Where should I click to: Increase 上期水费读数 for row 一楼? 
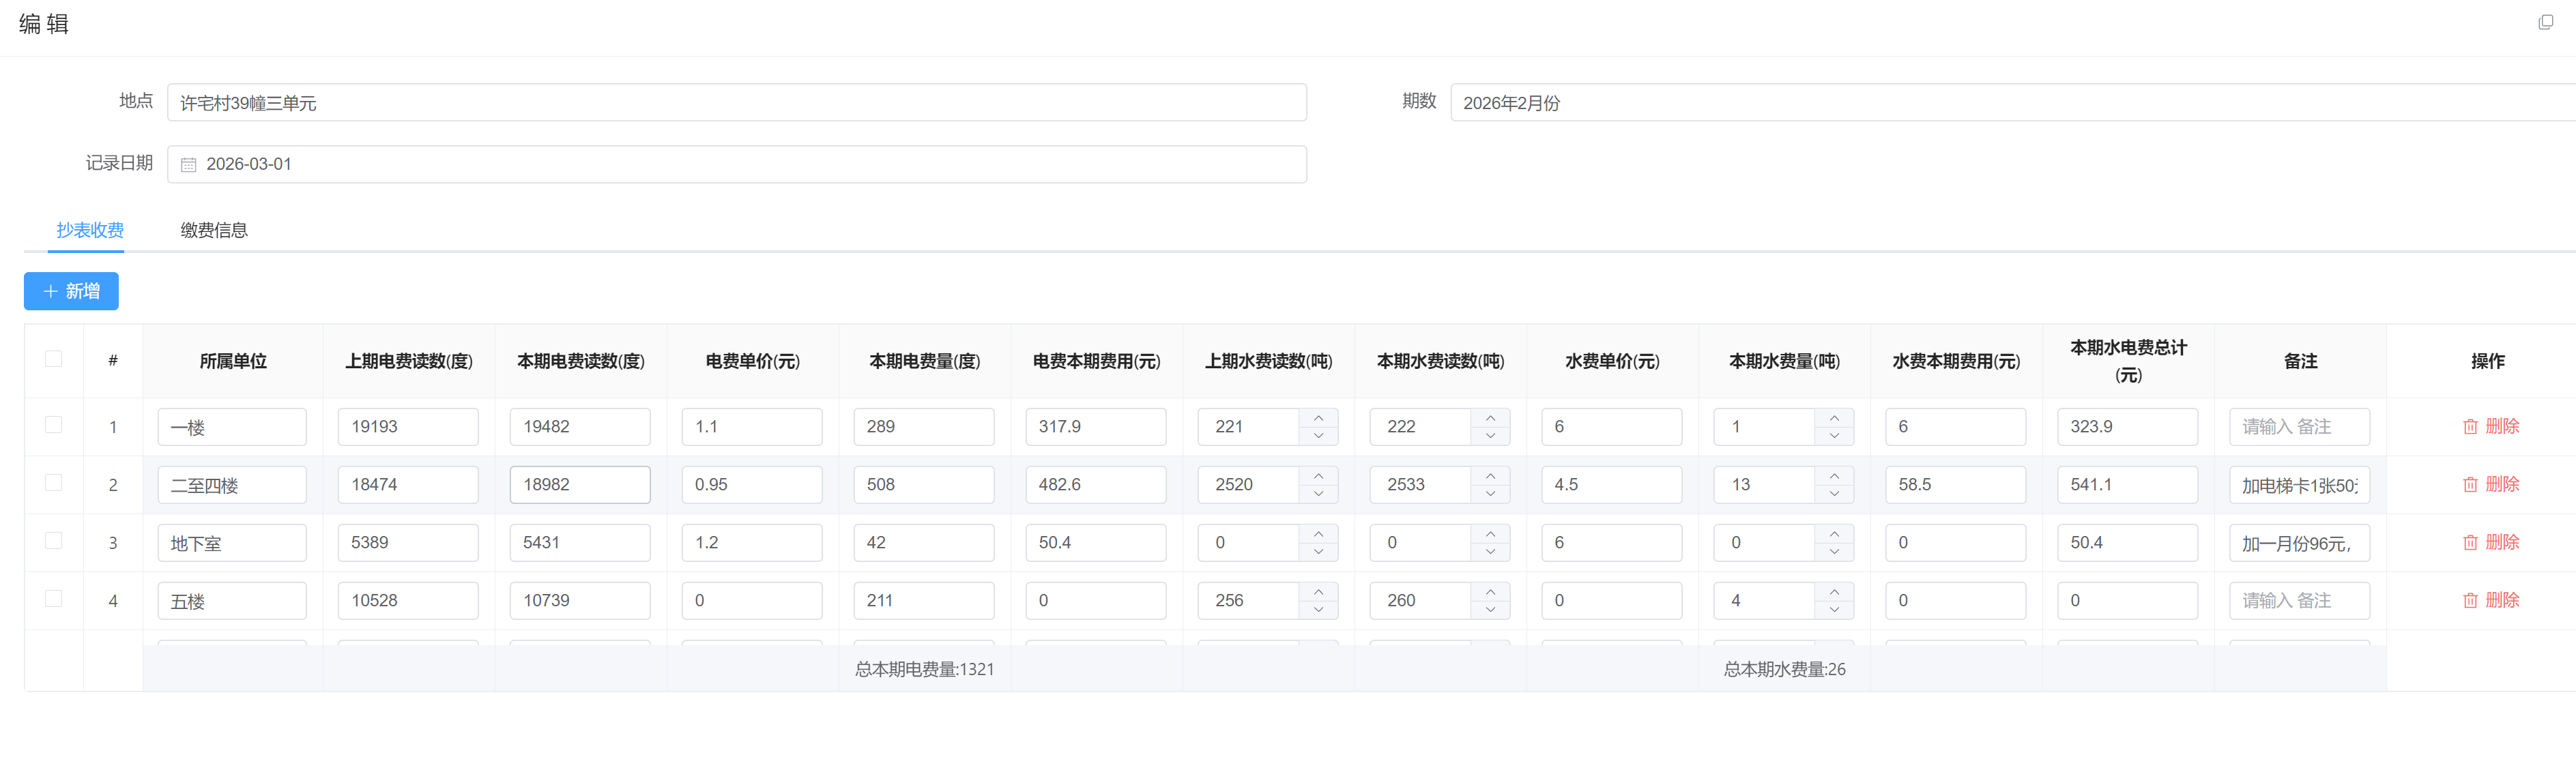(x=1318, y=418)
